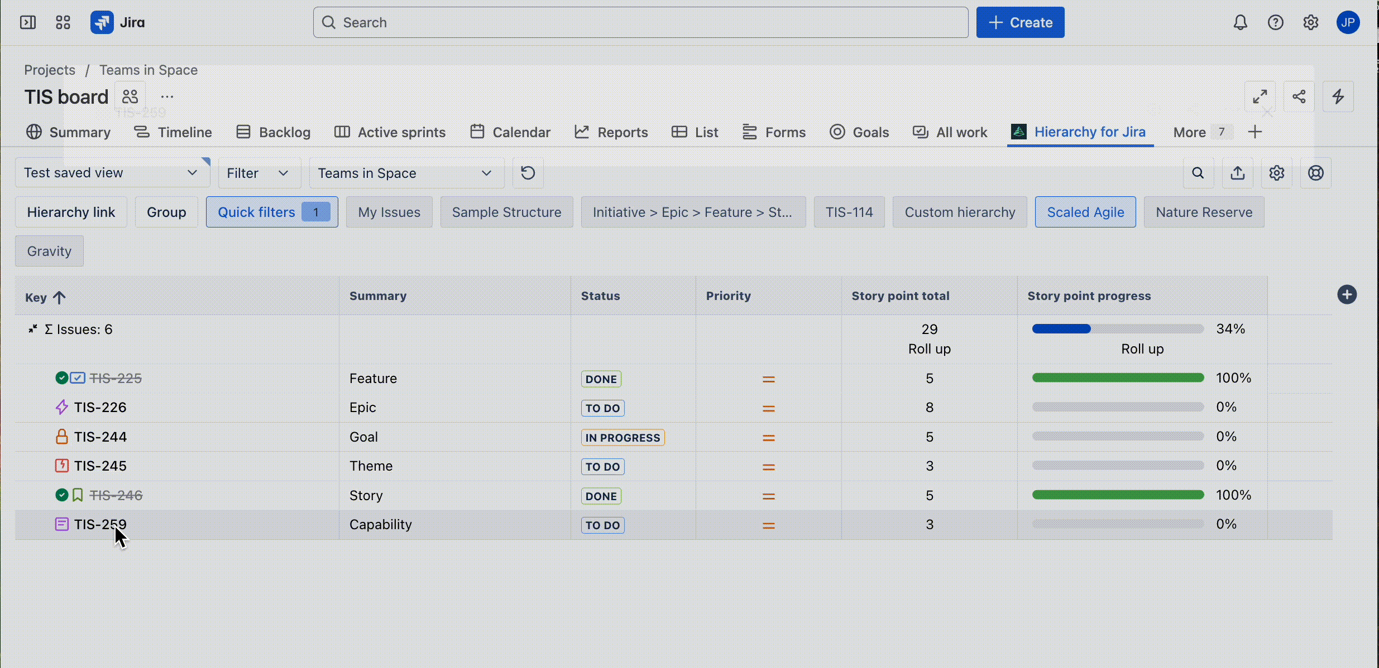The image size is (1379, 668).
Task: Open the More tabs menu
Action: click(x=1202, y=132)
